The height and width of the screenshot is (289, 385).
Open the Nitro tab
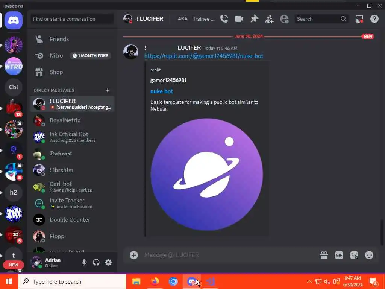coord(72,56)
